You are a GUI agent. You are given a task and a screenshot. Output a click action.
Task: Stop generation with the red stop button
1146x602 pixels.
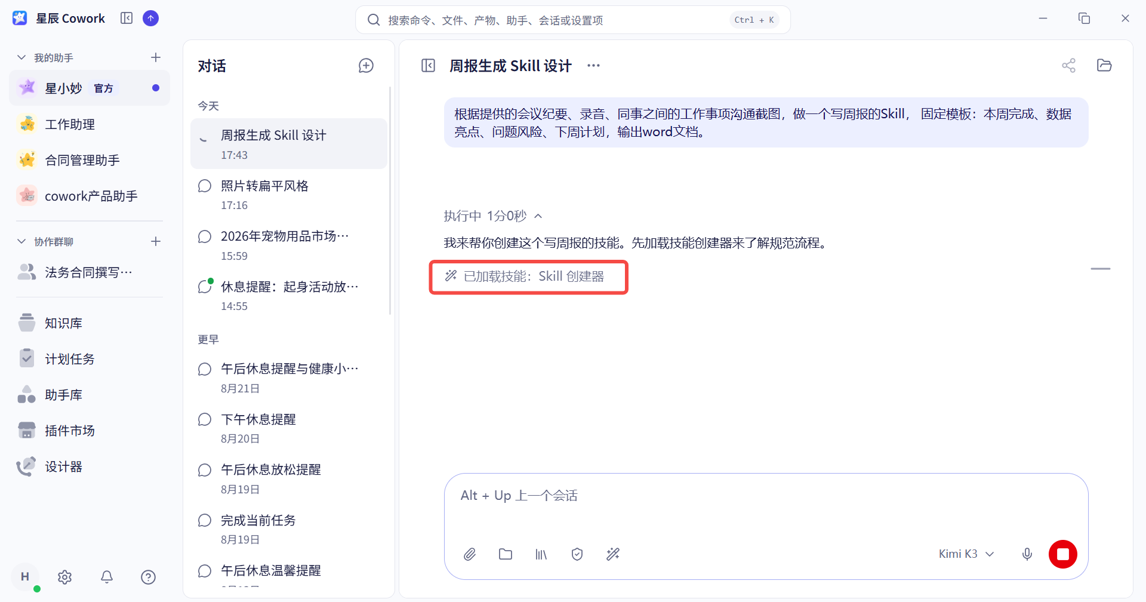1063,554
